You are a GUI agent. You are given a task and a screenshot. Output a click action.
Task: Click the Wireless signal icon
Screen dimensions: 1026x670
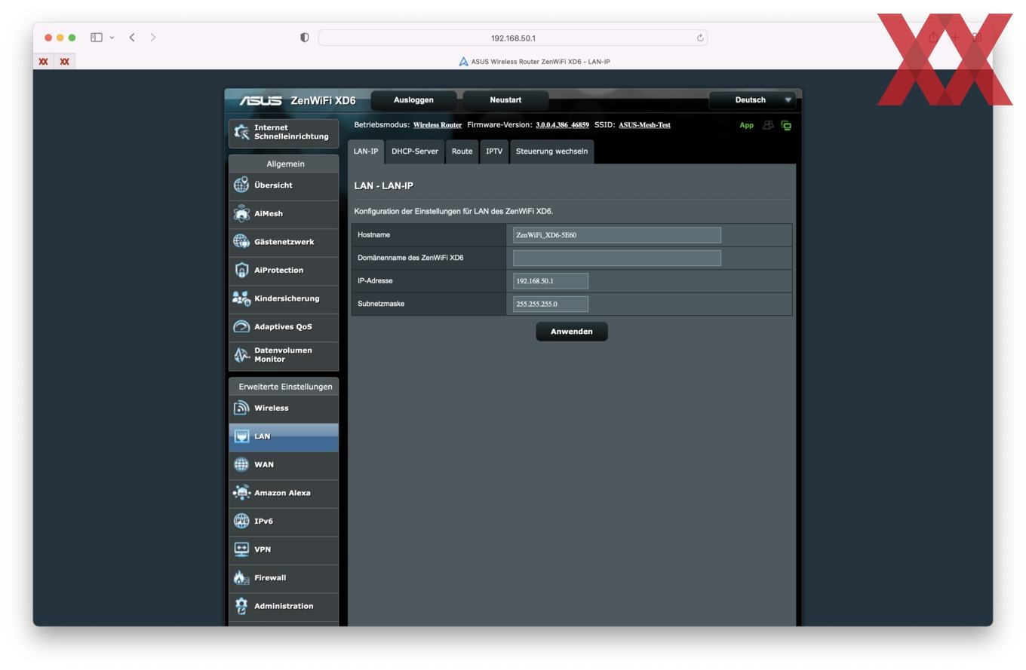pyautogui.click(x=241, y=408)
